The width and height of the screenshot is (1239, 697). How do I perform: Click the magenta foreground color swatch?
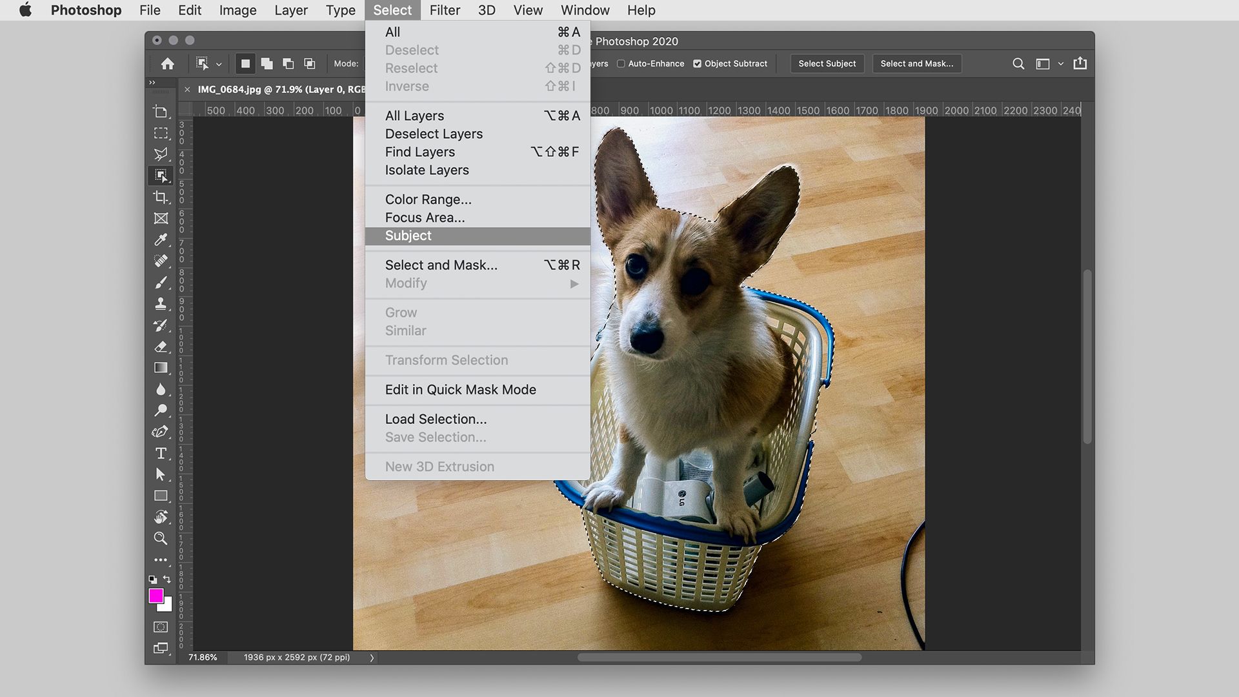[157, 597]
